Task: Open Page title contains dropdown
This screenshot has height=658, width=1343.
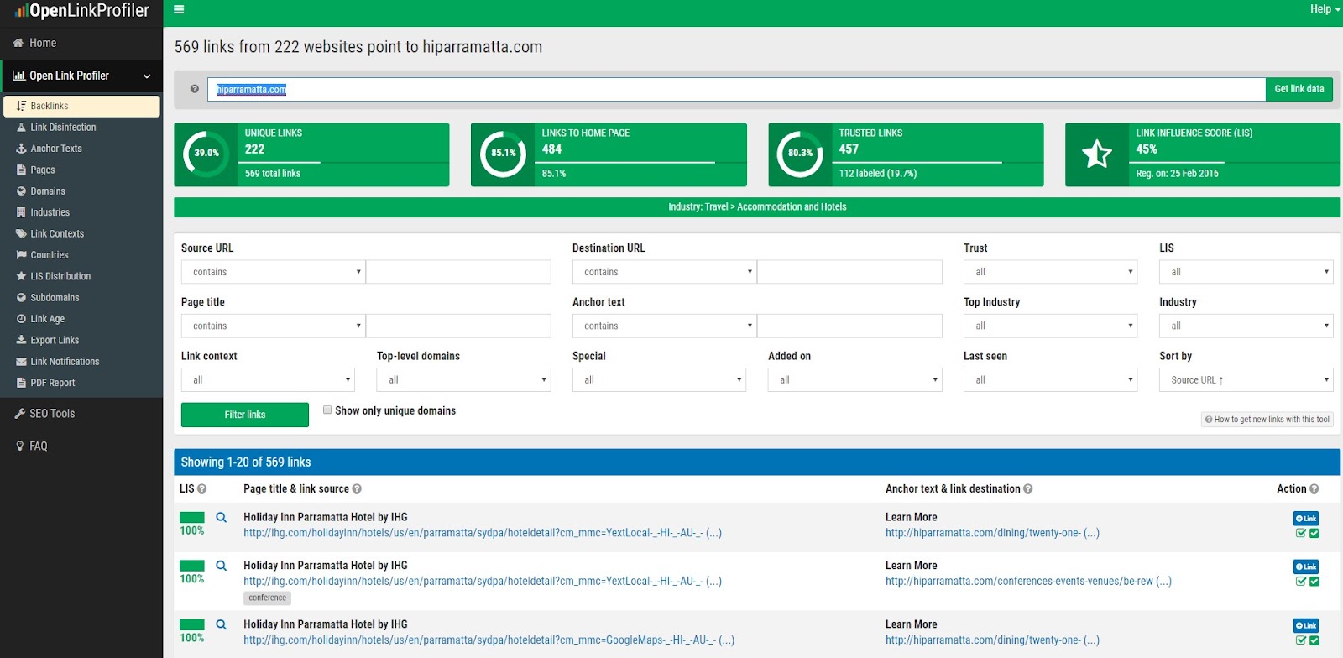Action: [x=273, y=326]
